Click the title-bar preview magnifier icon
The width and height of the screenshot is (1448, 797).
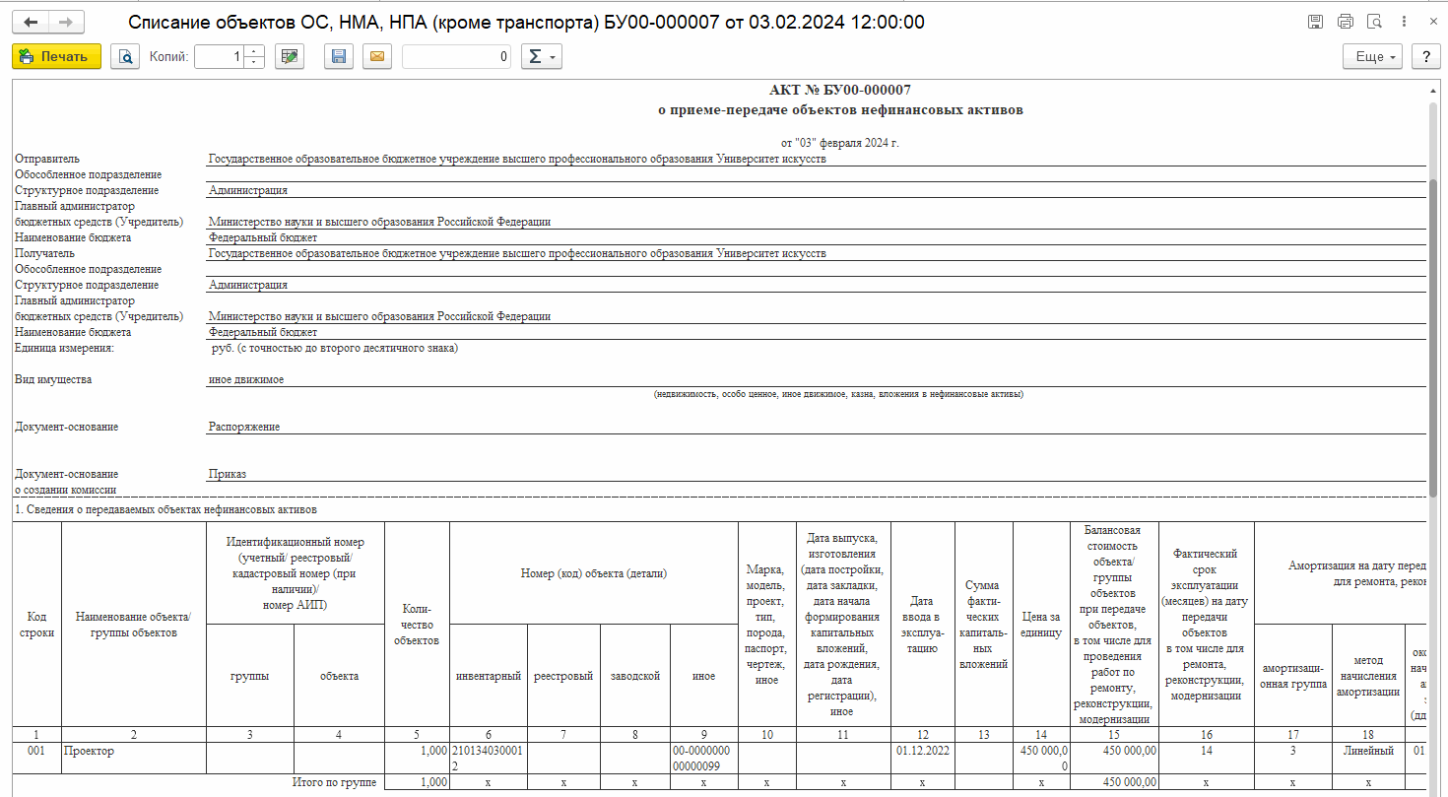[x=1375, y=22]
